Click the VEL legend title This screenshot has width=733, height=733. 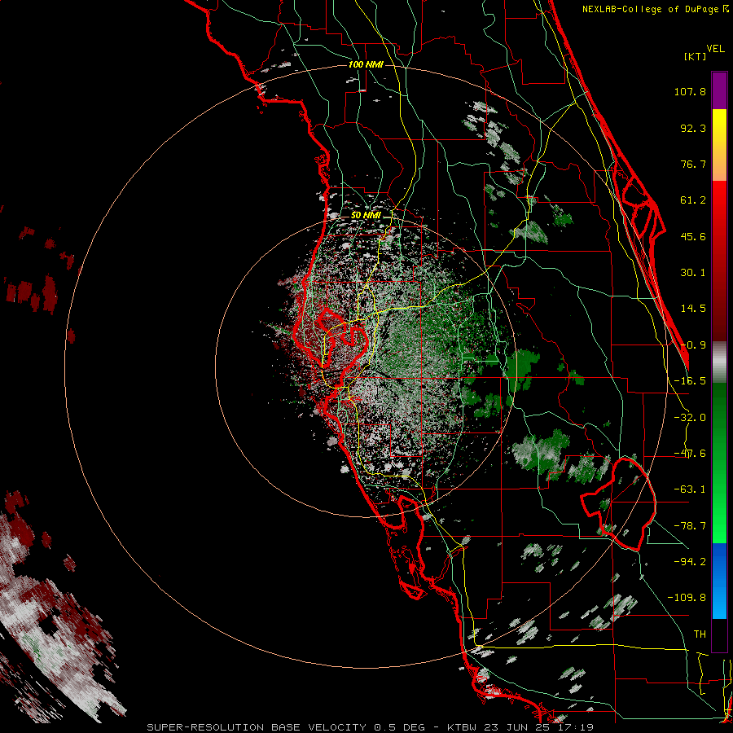coord(715,49)
